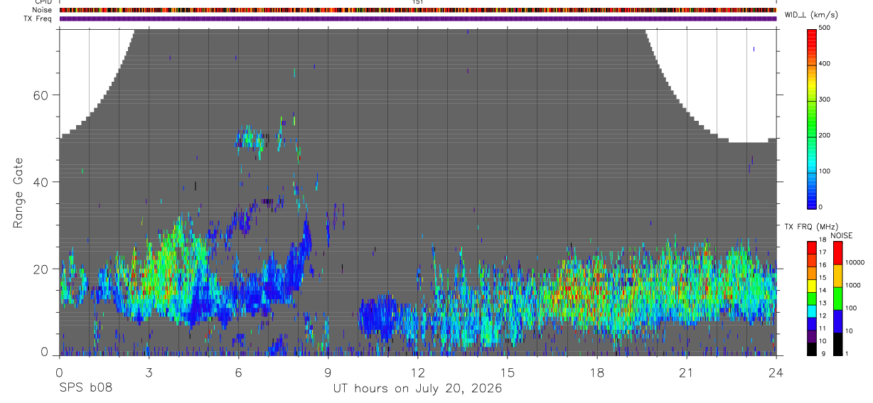Image resolution: width=873 pixels, height=403 pixels.
Task: Click the purple TX Freq strip above plot
Action: (418, 18)
